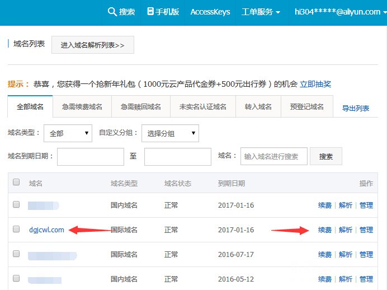Focus the expiry start date field
387x290 pixels.
pos(91,157)
